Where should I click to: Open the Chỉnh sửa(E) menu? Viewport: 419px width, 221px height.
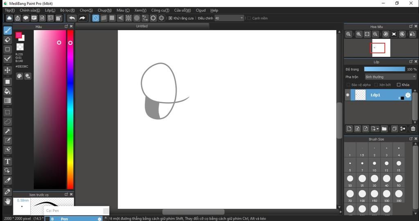pyautogui.click(x=30, y=10)
